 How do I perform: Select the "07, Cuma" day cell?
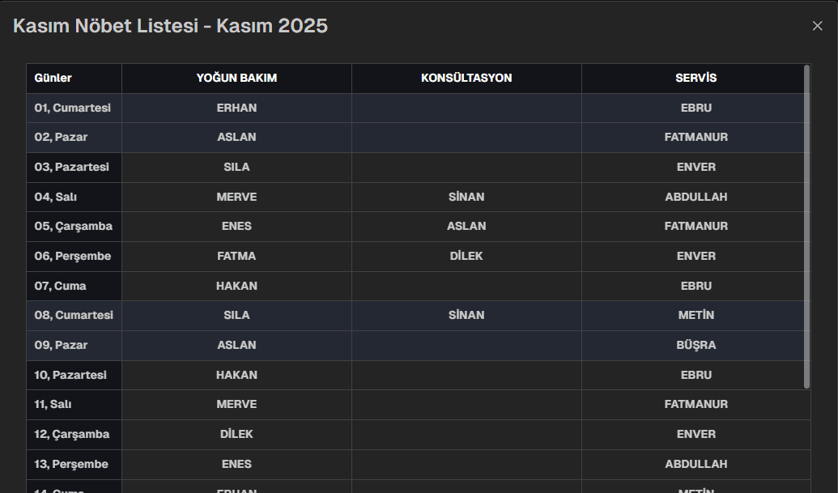tap(60, 286)
